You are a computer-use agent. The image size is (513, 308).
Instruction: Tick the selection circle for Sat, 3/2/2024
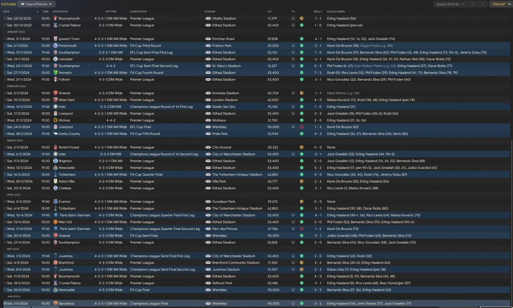[5, 93]
